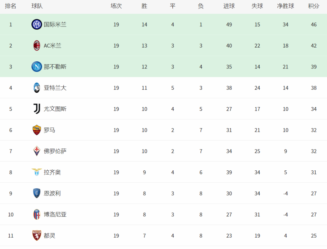Click the Napoli blue N logo
Viewport: 327px width, 249px height.
[x=37, y=67]
